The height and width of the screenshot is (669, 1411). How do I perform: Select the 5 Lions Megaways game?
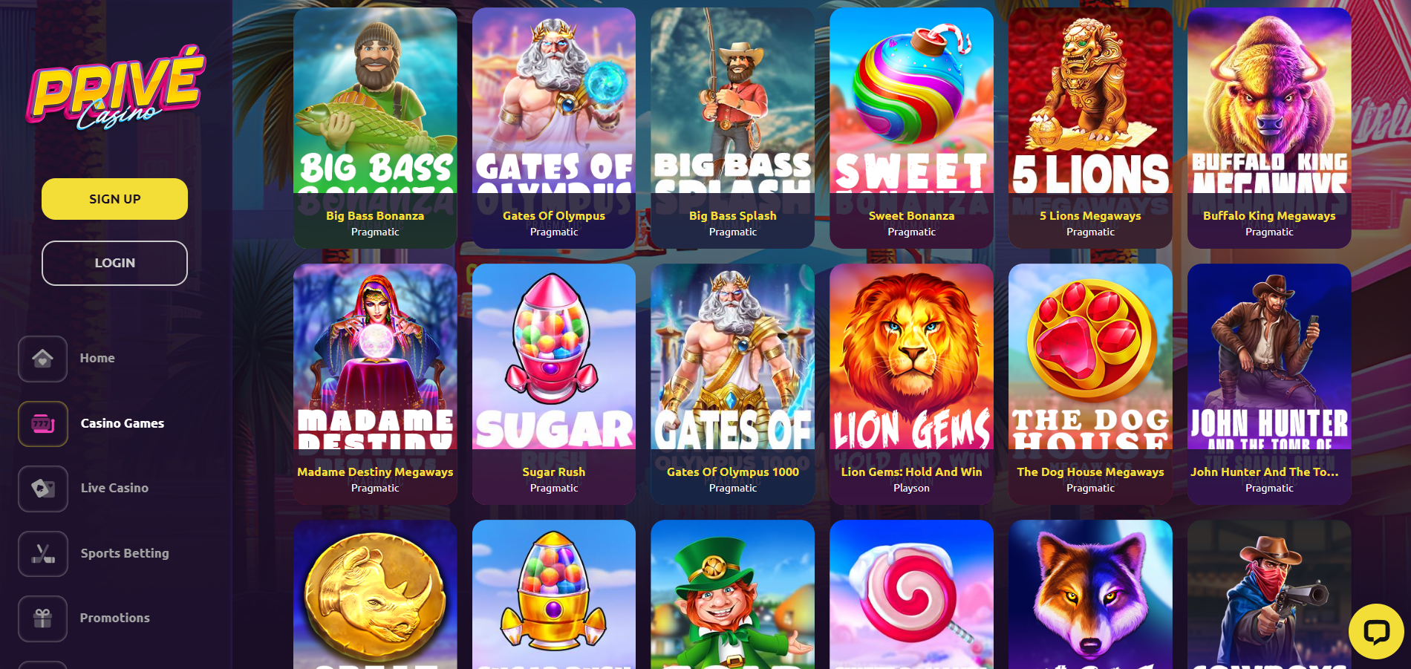click(1090, 128)
